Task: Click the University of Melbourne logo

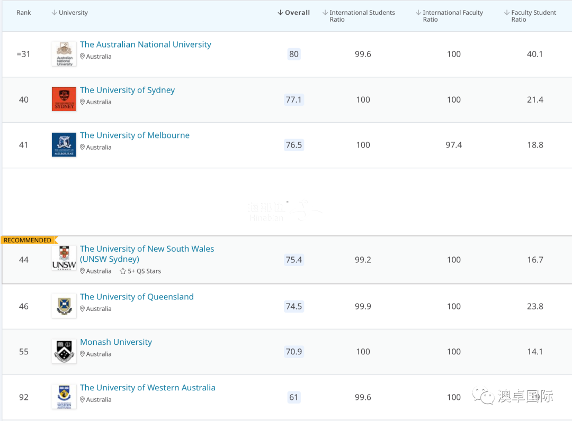Action: click(x=64, y=144)
